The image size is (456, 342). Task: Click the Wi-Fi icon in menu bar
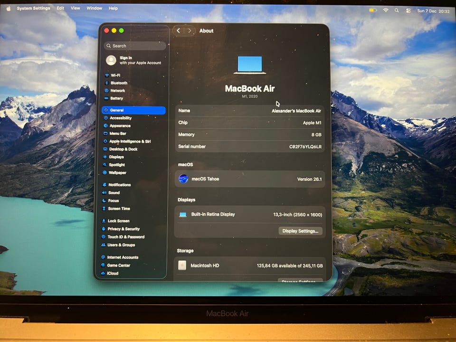[386, 10]
